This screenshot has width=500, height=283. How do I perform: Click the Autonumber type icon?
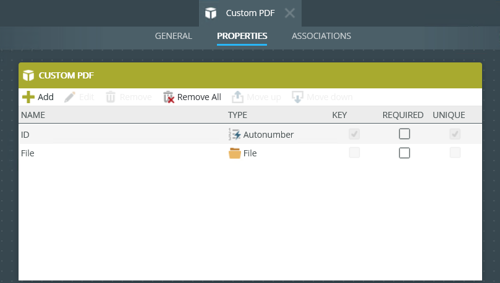[235, 134]
